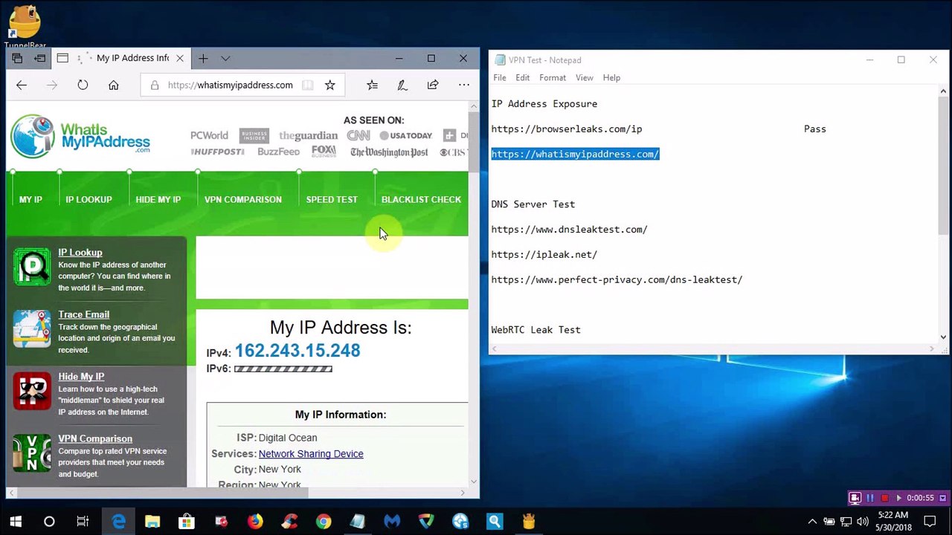Open Edge Settings and more menu
Viewport: 952px width, 535px height.
point(464,85)
